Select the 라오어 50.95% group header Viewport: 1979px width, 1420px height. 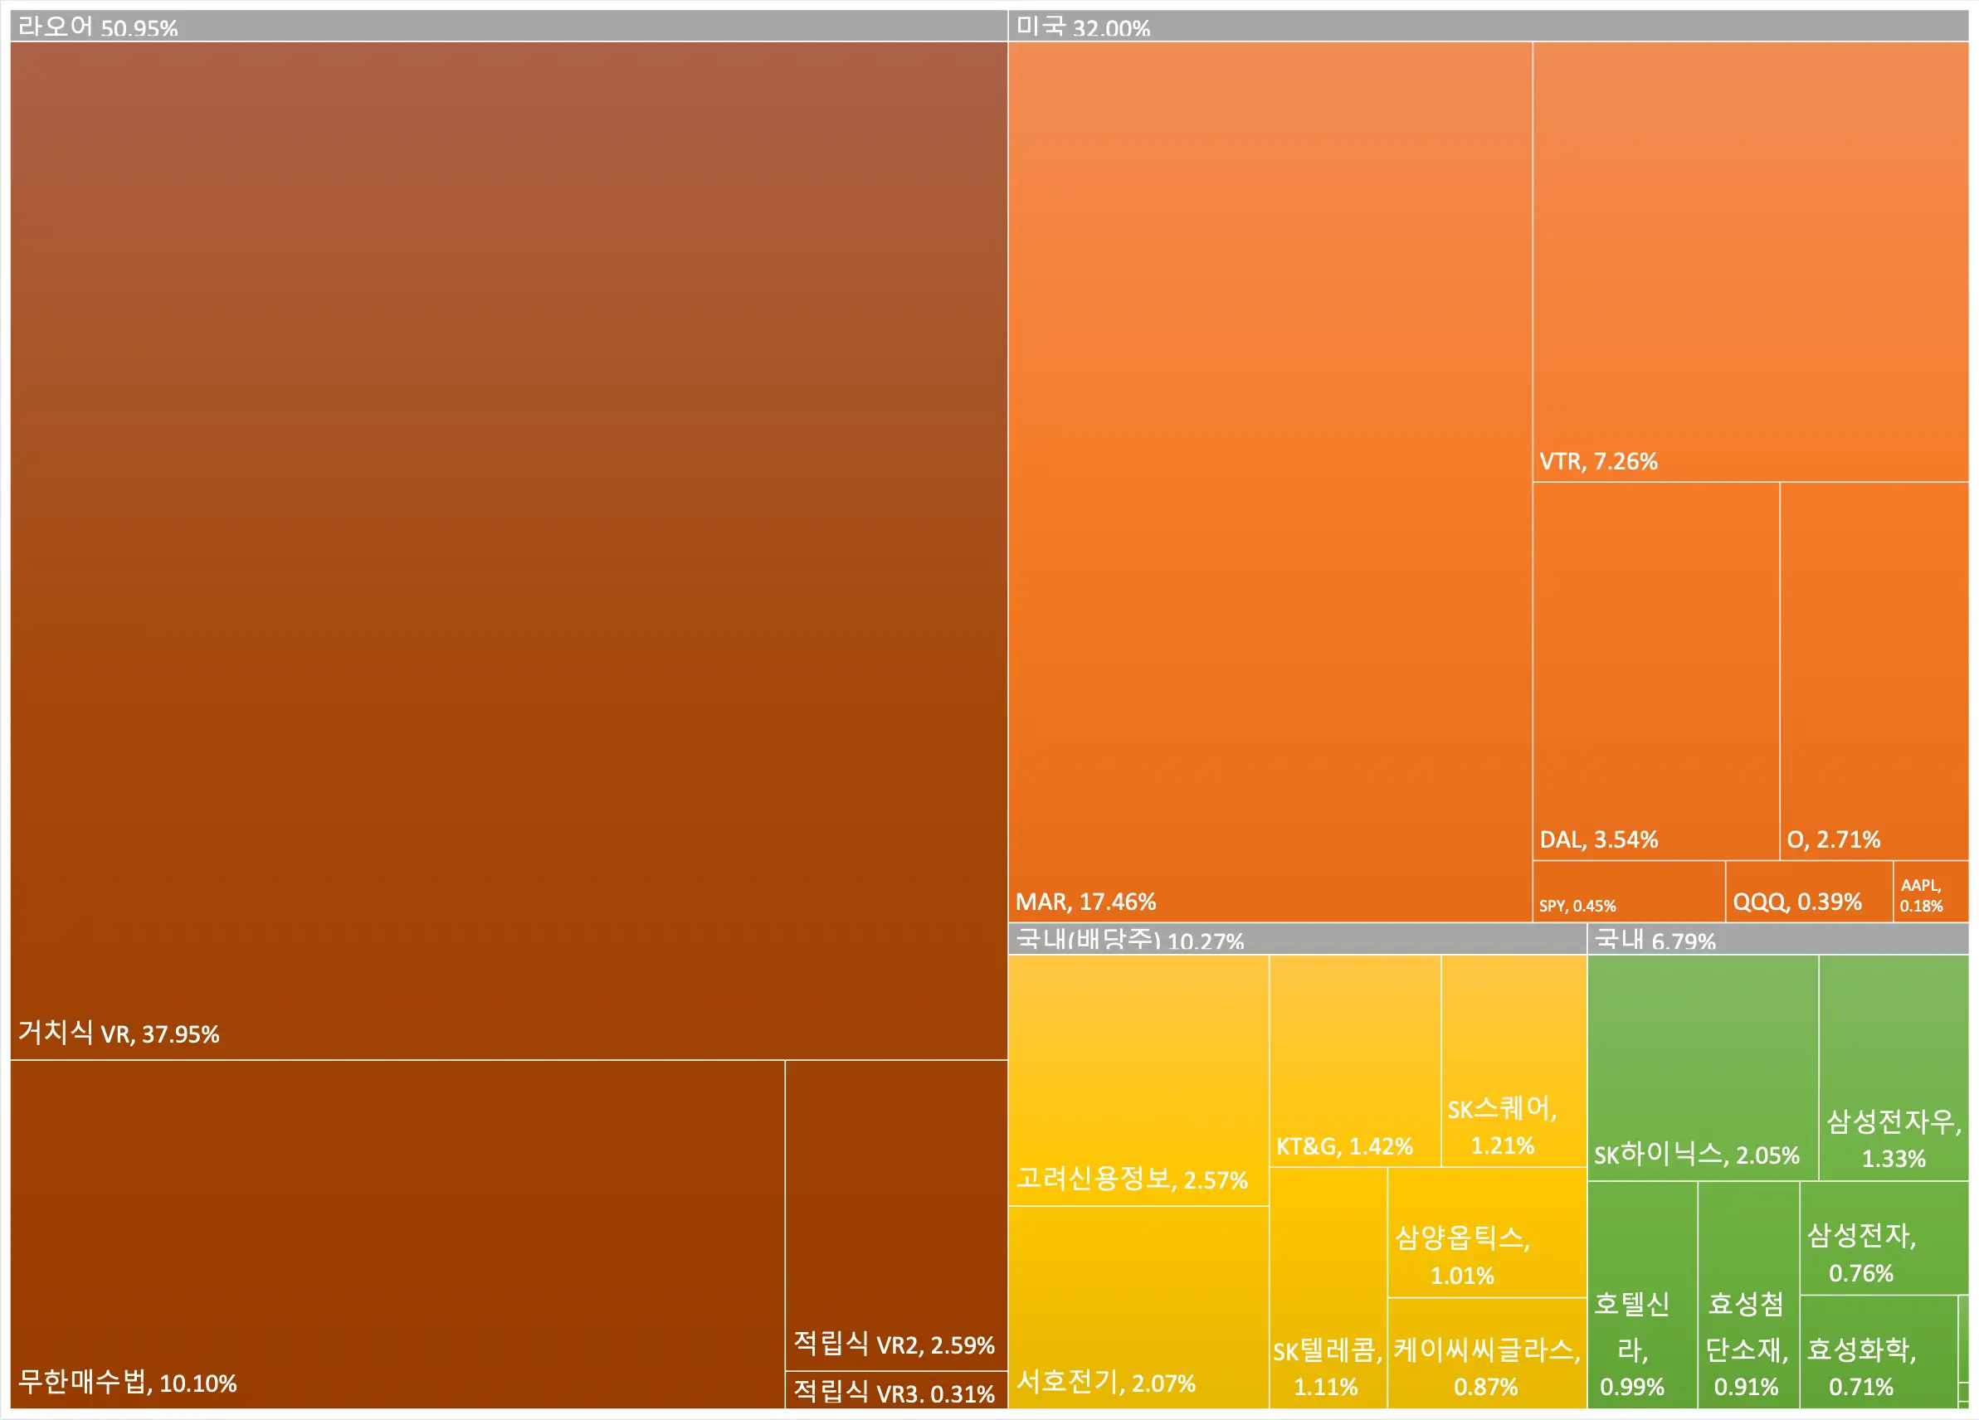[x=509, y=27]
